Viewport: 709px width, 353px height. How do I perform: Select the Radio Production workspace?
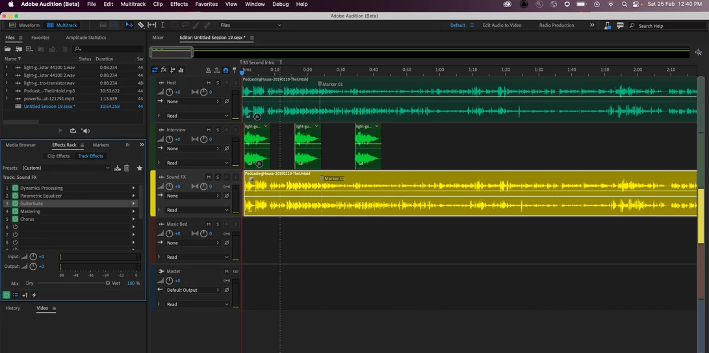point(557,25)
